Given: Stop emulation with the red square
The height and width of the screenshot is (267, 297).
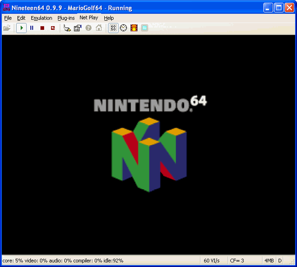Looking at the screenshot, I should [x=42, y=28].
